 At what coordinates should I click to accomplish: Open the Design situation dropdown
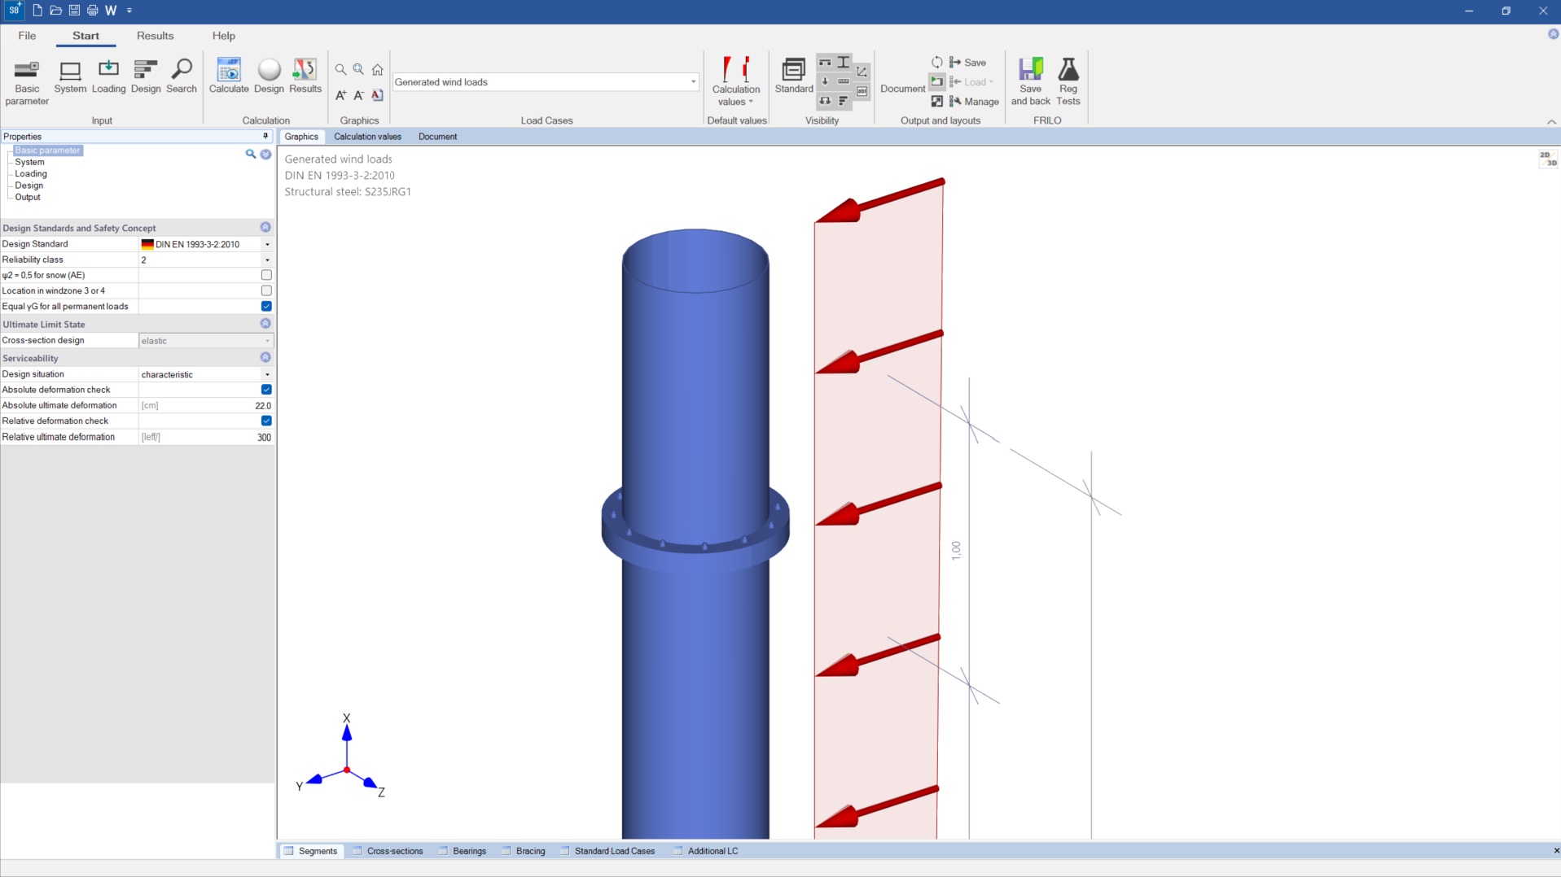(x=267, y=375)
